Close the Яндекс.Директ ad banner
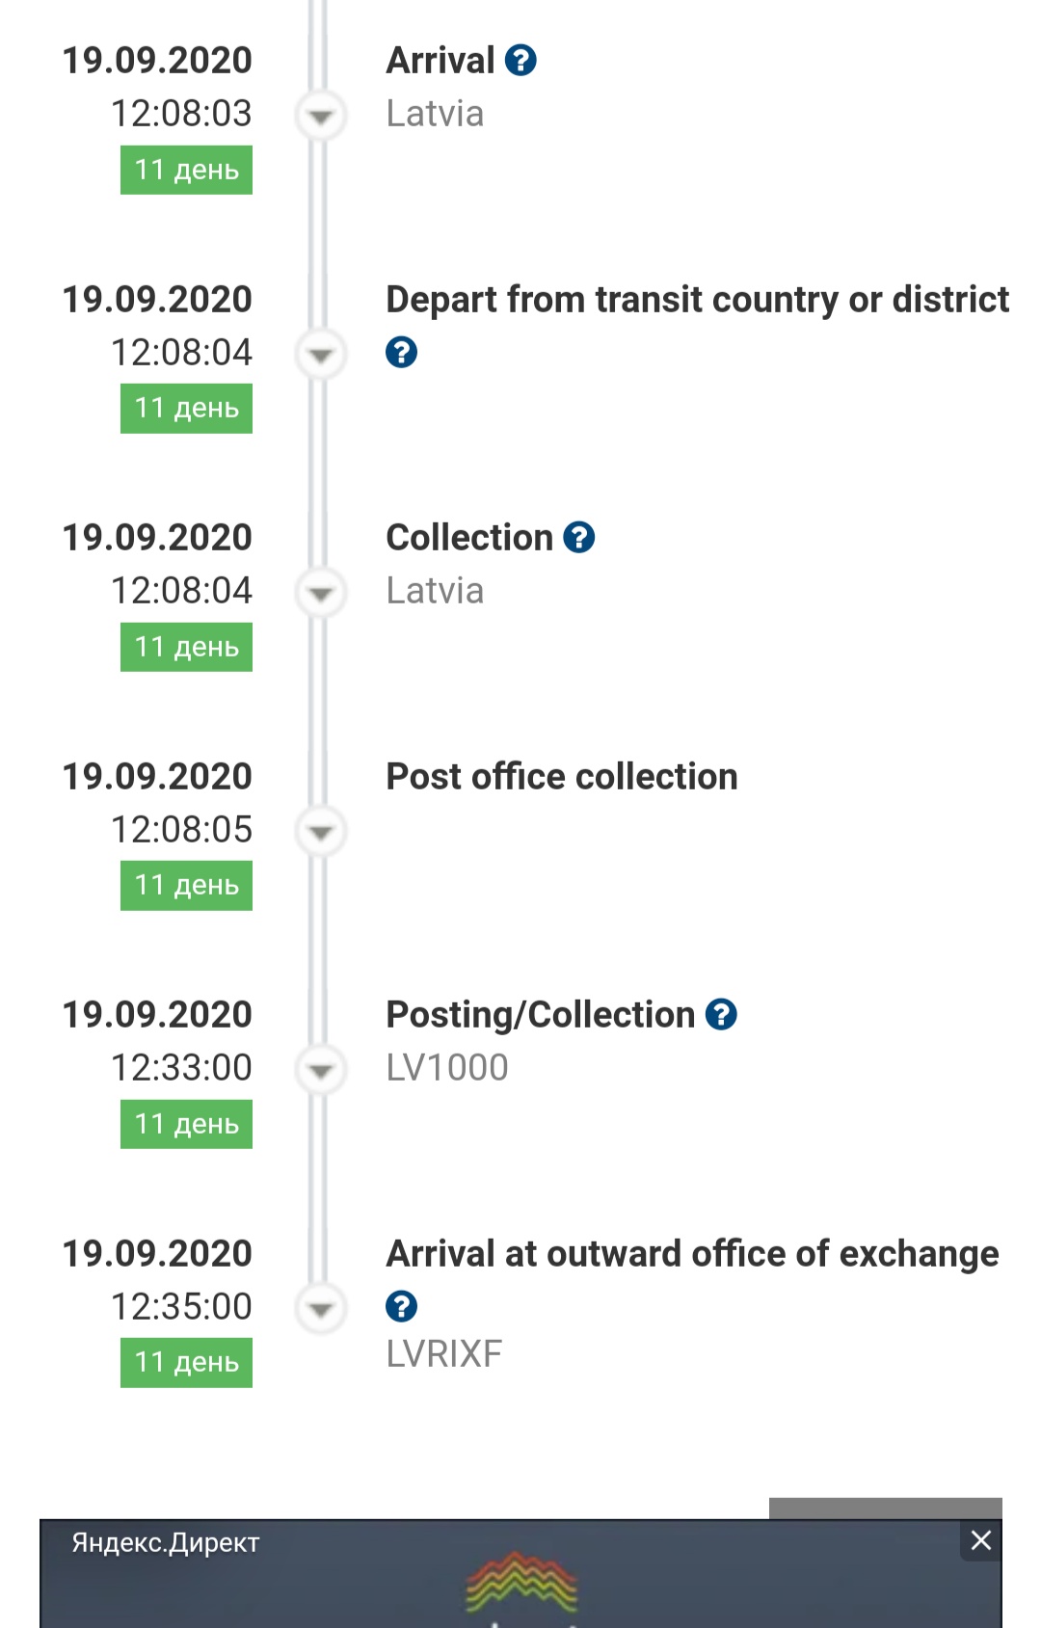Screen dimensions: 1041x1628 980,1540
